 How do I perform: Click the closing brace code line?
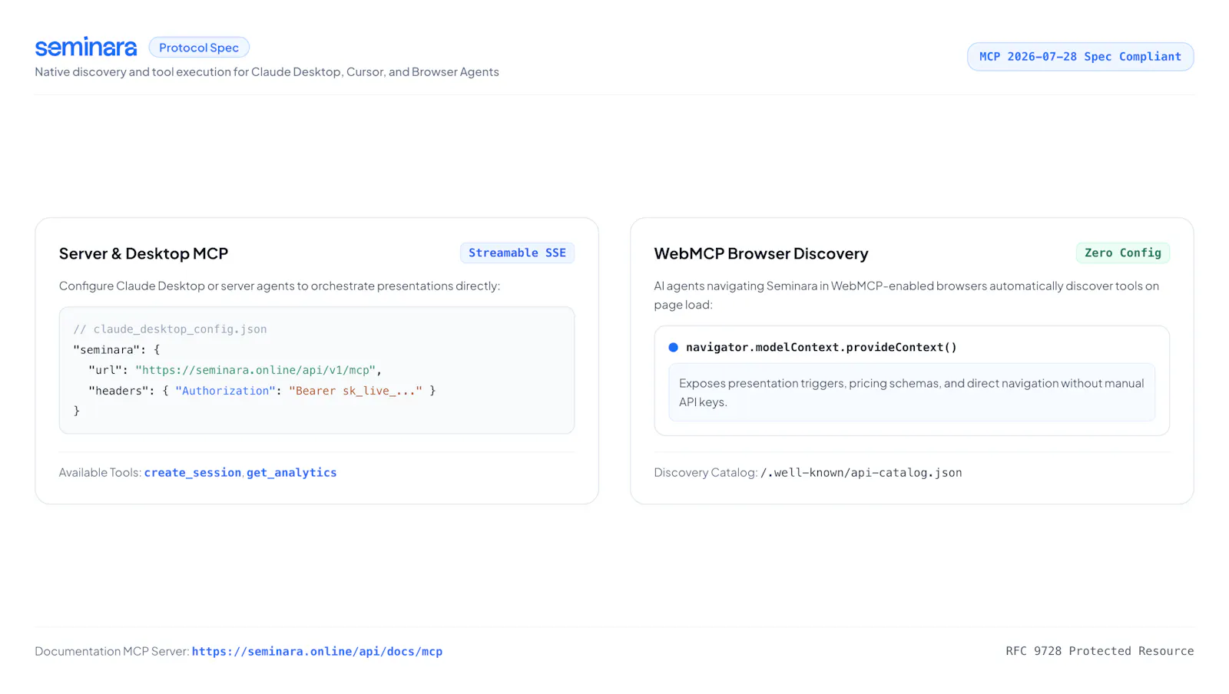(77, 411)
